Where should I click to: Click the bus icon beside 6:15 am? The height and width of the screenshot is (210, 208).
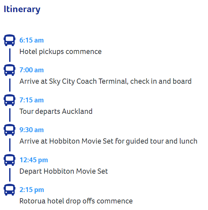click(x=9, y=40)
